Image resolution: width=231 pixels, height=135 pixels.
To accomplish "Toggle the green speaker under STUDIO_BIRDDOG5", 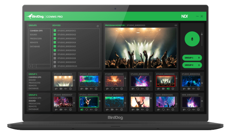I will 168,89.
